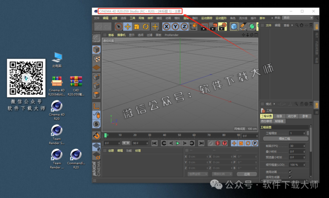Click the 缩放工程 button
The height and width of the screenshot is (198, 329).
[285, 138]
